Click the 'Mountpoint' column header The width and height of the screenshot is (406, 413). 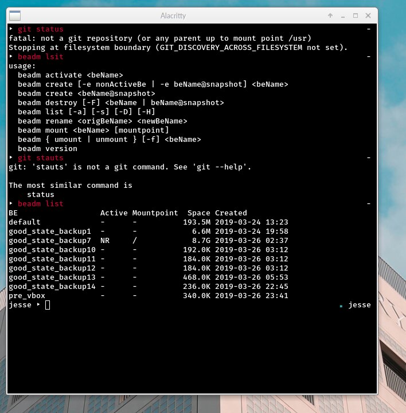coord(155,213)
